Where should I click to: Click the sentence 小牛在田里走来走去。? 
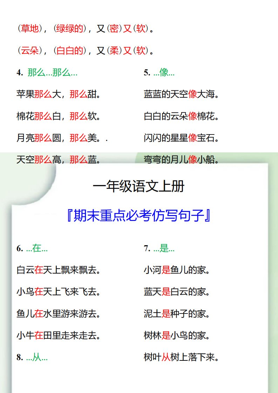pos(59,336)
